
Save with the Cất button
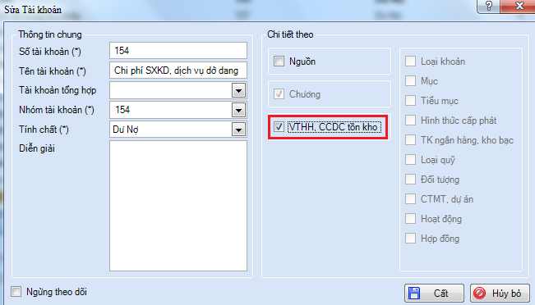(434, 294)
